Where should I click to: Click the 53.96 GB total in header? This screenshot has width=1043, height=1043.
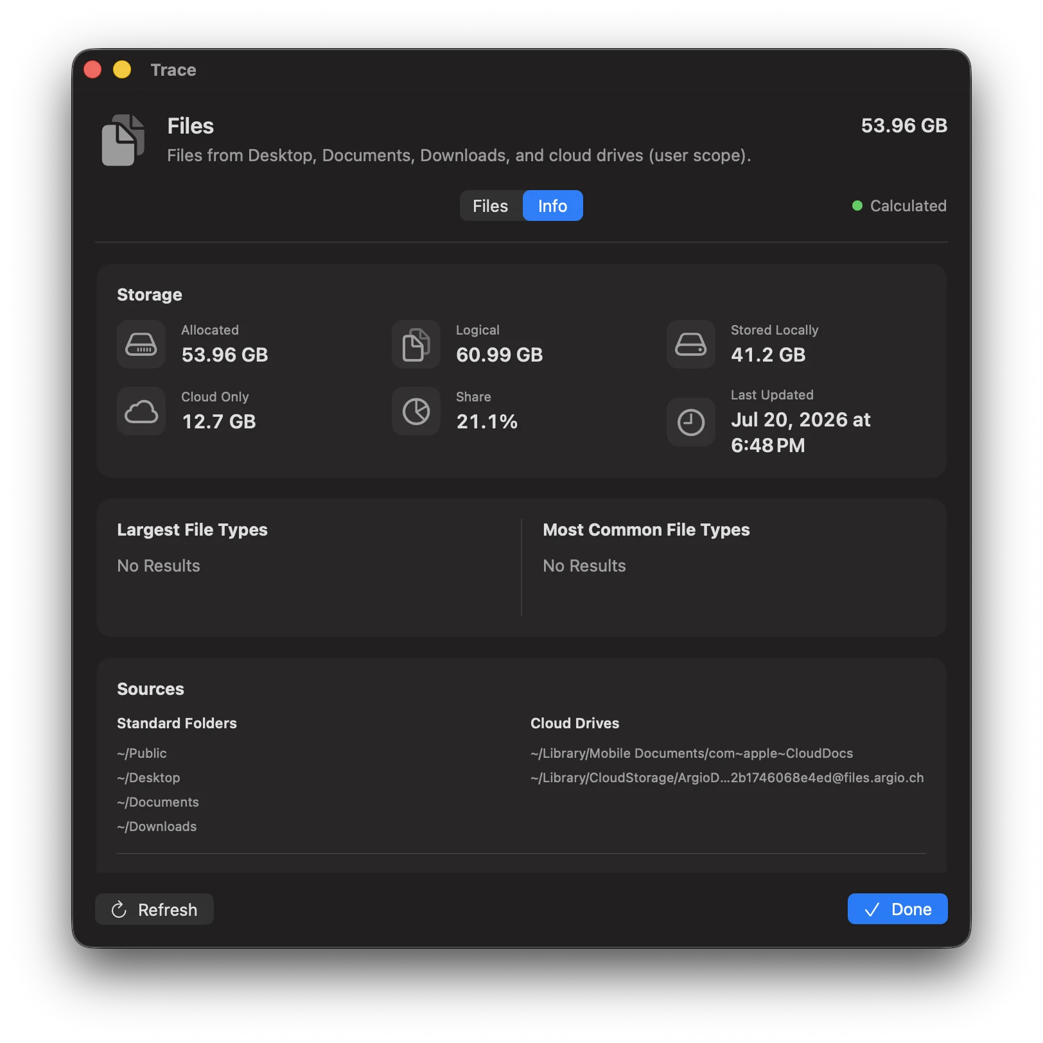click(904, 125)
